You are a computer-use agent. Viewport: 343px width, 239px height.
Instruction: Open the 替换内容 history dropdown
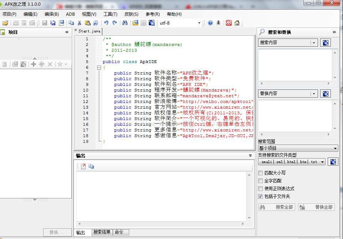click(314, 94)
